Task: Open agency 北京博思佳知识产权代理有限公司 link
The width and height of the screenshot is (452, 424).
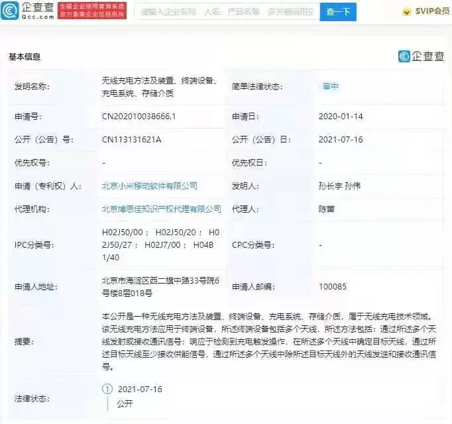Action: pos(161,209)
